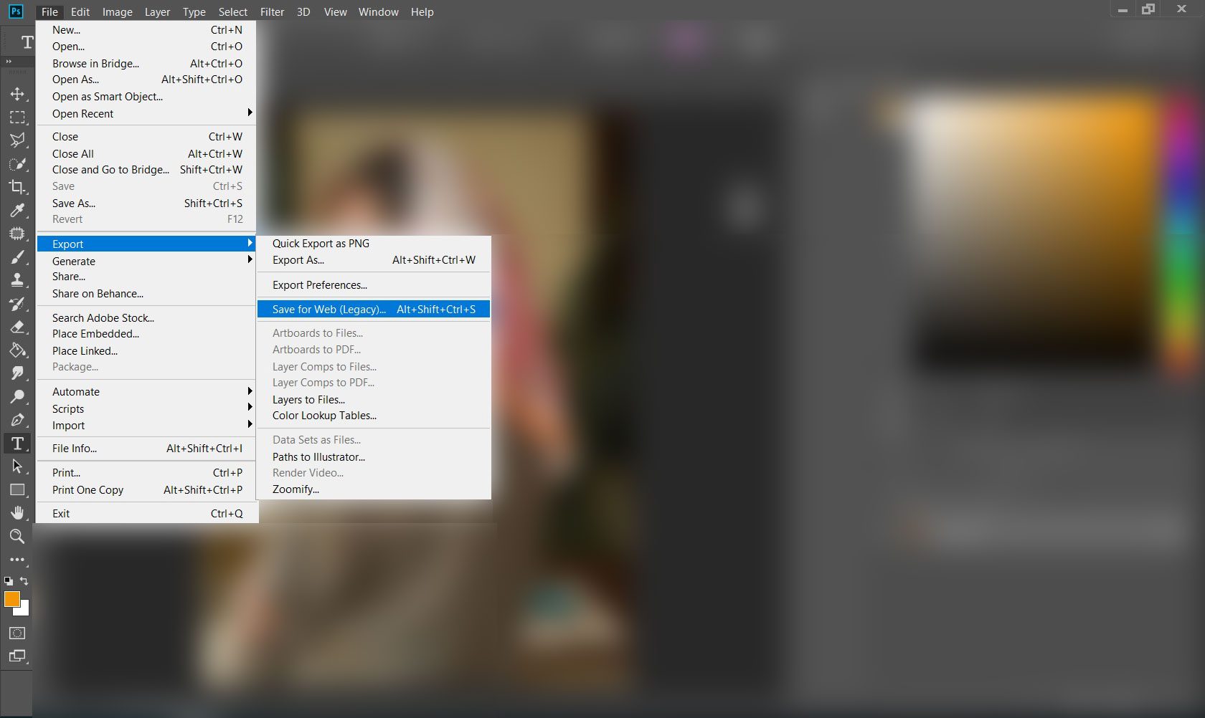The image size is (1205, 718).
Task: Select the Hand tool
Action: [17, 513]
